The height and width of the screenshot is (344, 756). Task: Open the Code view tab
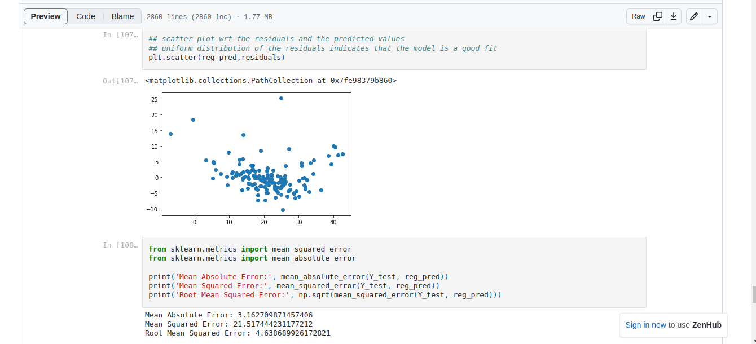pos(86,16)
